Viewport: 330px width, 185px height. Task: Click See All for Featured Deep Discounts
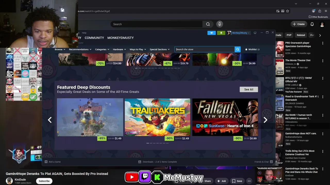pos(249,89)
